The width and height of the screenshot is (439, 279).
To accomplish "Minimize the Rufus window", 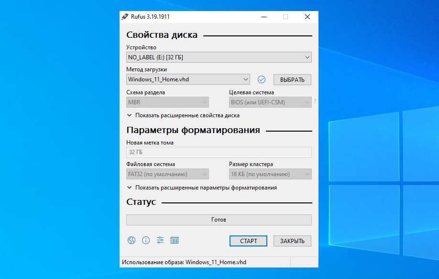I will pyautogui.click(x=264, y=17).
